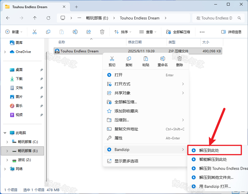Toggle the 详细信息 pane

click(231, 32)
